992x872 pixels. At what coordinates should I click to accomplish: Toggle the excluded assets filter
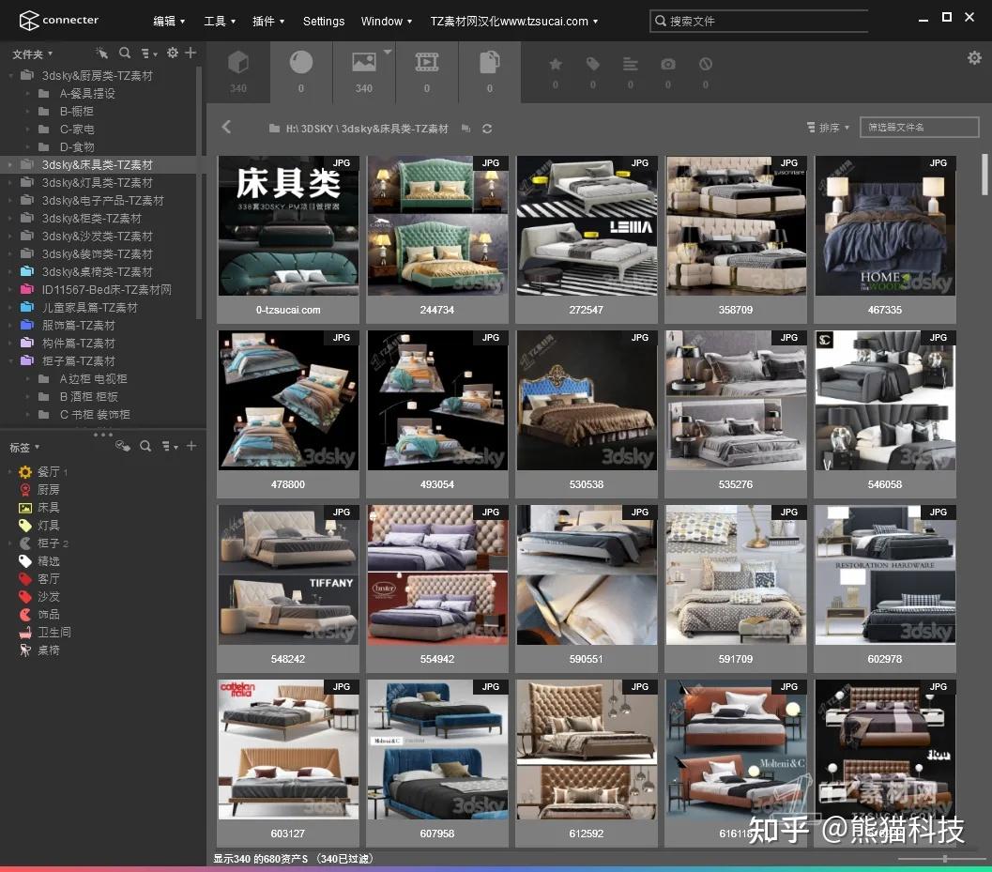click(x=705, y=66)
